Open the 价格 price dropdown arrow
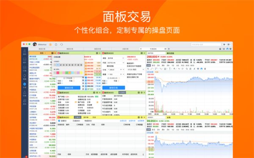 coord(124,70)
